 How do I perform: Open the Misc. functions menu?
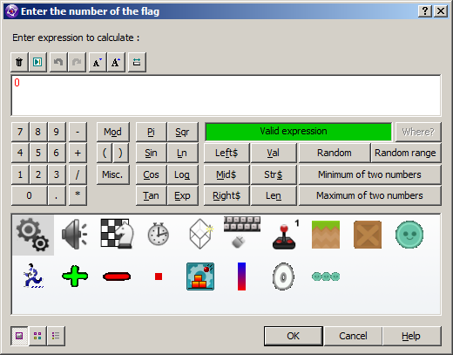click(x=112, y=174)
